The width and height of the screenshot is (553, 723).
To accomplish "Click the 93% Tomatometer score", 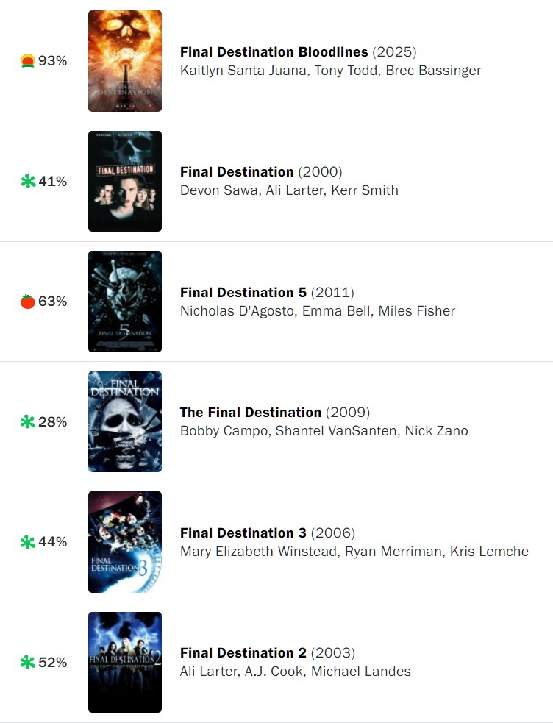I will 52,61.
